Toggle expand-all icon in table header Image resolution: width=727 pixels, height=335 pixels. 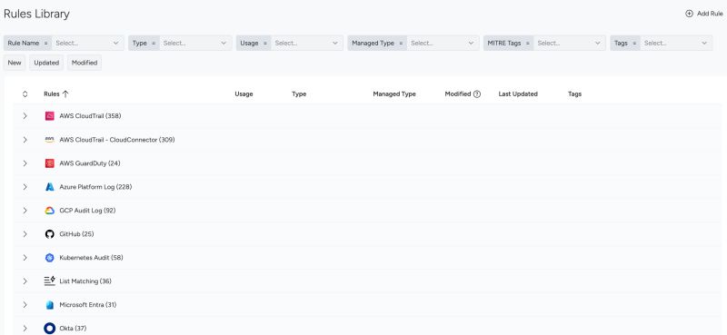click(x=25, y=94)
